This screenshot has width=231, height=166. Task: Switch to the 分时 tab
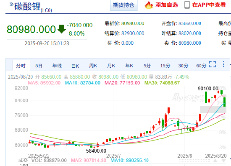coord(21,66)
